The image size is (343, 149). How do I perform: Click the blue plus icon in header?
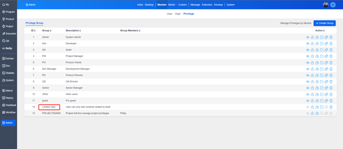tap(333, 5)
